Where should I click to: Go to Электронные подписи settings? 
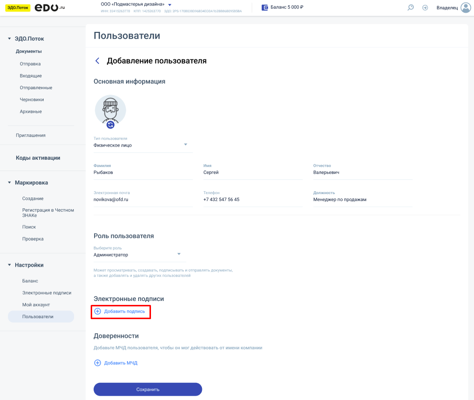(x=47, y=293)
